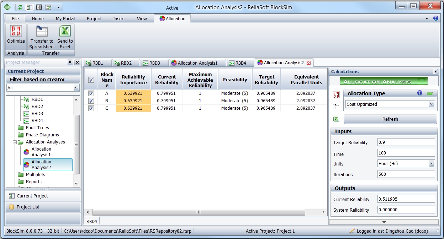Select Allocation Analysis1 in the project tree
The height and width of the screenshot is (239, 444).
[x=41, y=152]
